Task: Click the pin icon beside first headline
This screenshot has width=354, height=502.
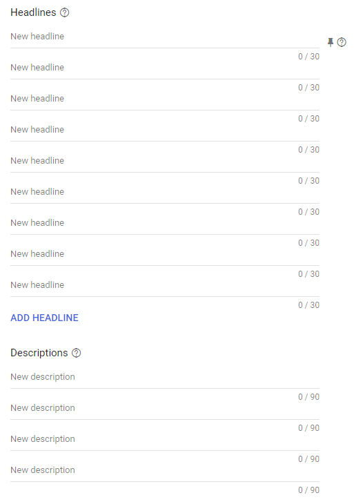Action: (331, 42)
